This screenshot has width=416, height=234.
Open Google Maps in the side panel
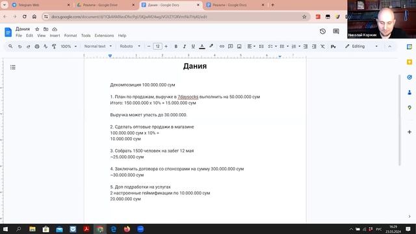pos(409,108)
